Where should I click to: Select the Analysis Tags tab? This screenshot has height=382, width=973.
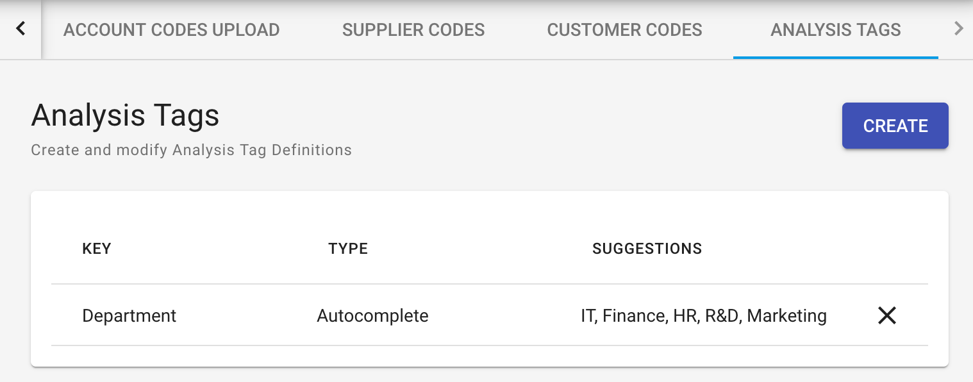click(835, 29)
